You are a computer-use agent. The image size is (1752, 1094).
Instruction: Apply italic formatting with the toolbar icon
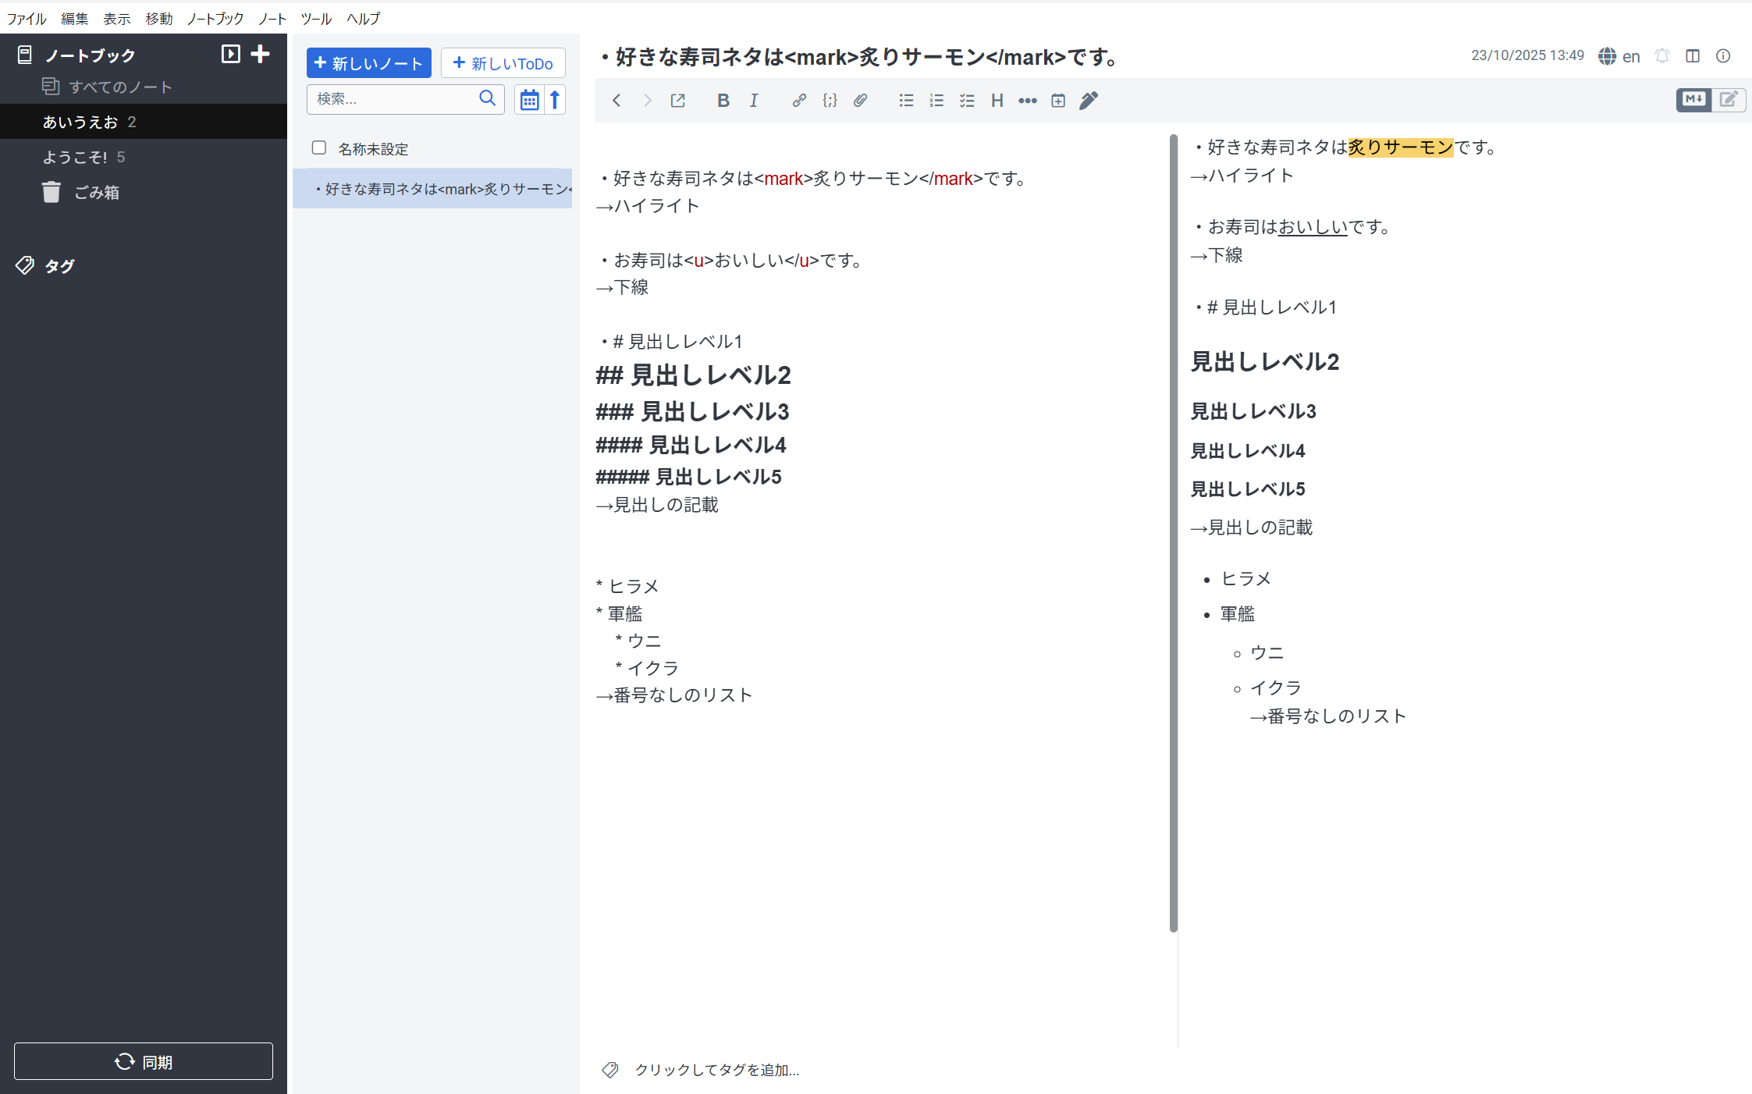click(754, 100)
